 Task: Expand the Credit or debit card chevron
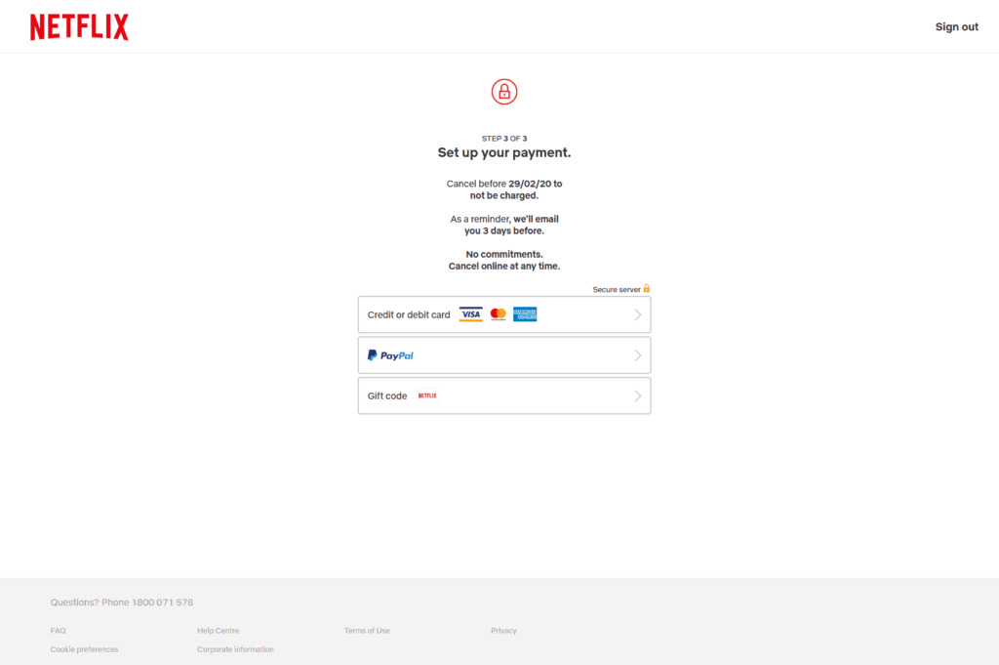coord(638,315)
